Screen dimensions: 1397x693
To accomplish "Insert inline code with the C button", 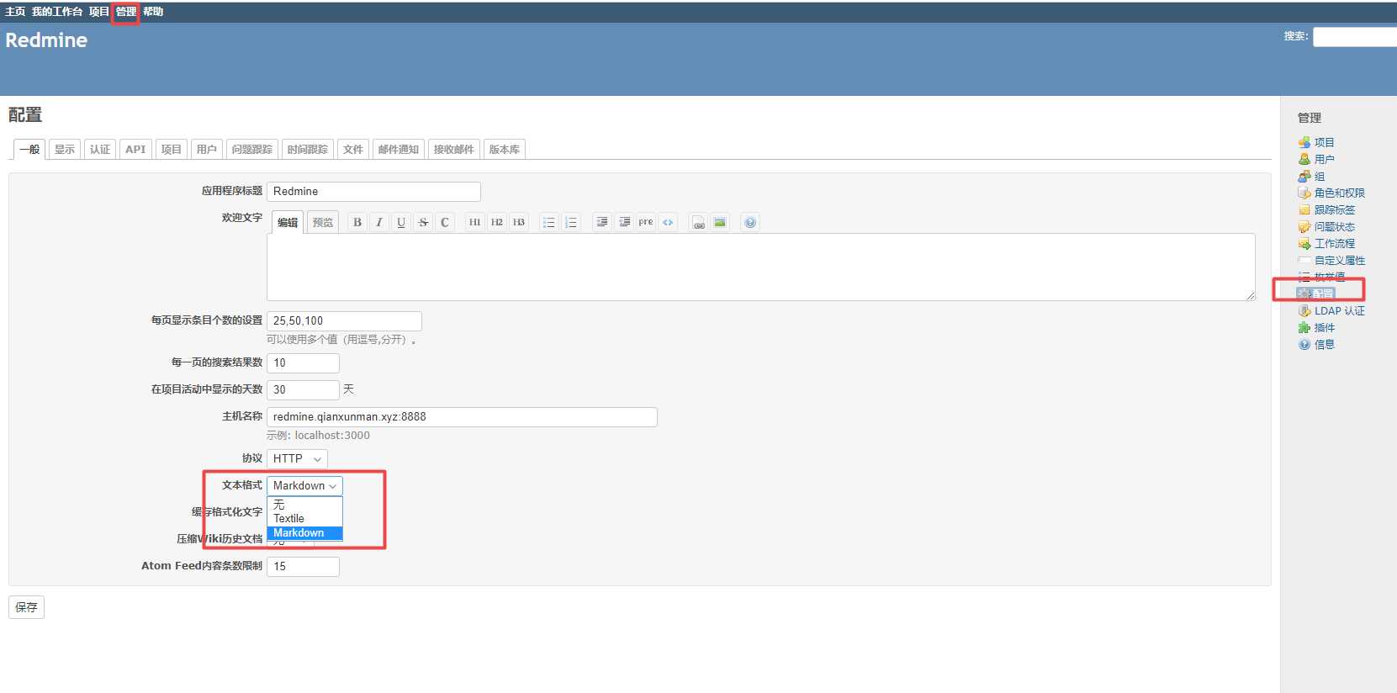I will tap(445, 222).
